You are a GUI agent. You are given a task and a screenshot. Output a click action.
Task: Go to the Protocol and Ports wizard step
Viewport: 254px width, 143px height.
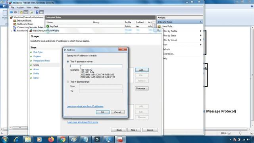(41, 61)
